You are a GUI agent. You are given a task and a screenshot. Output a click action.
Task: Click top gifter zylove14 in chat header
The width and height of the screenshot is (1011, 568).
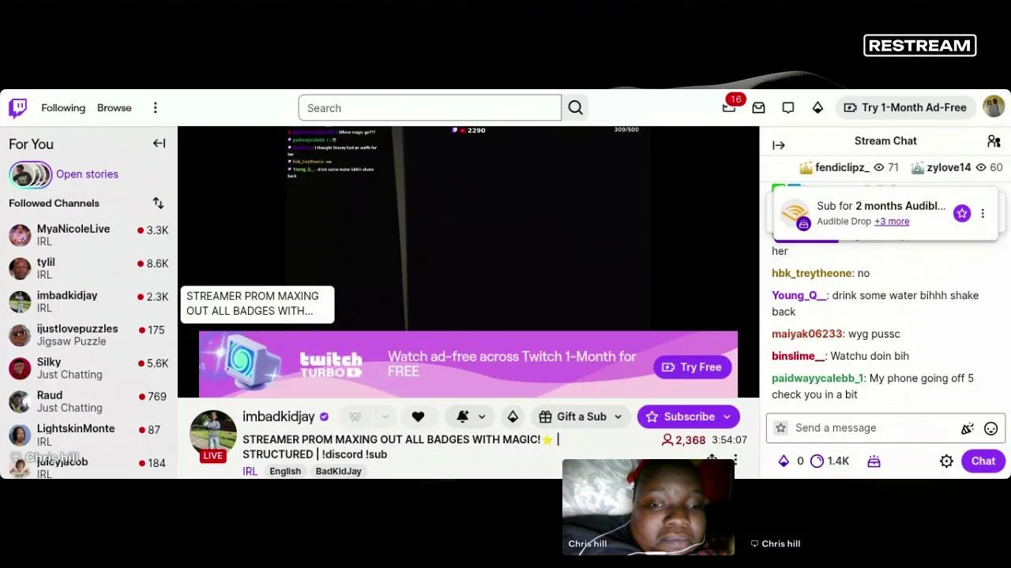point(949,167)
